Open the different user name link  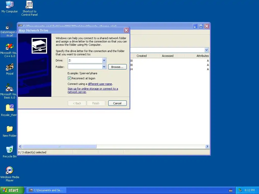point(100,84)
